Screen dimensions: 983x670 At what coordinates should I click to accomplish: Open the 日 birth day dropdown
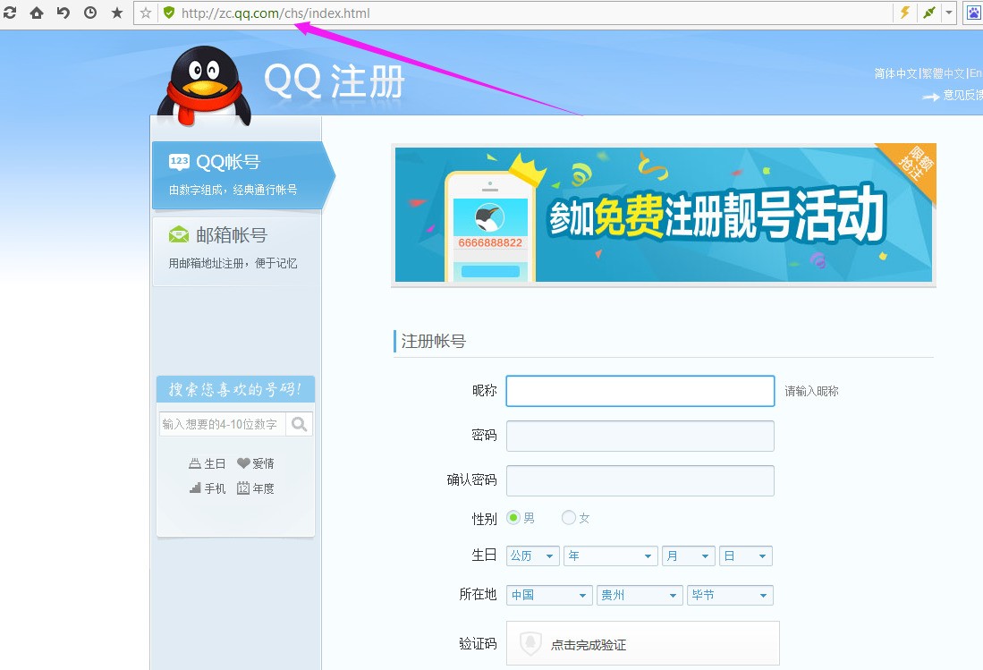pos(745,556)
